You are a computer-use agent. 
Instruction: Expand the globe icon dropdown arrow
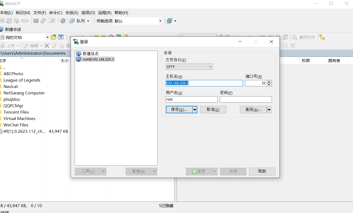pos(175,21)
